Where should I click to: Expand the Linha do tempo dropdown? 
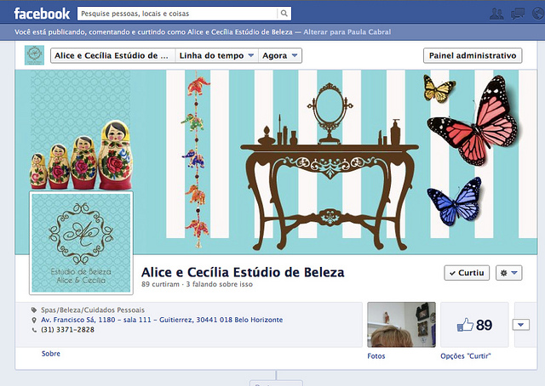(x=216, y=55)
